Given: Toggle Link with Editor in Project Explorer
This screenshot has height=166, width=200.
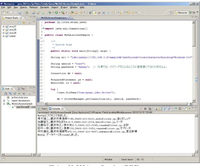Looking at the screenshot, I should 24,23.
